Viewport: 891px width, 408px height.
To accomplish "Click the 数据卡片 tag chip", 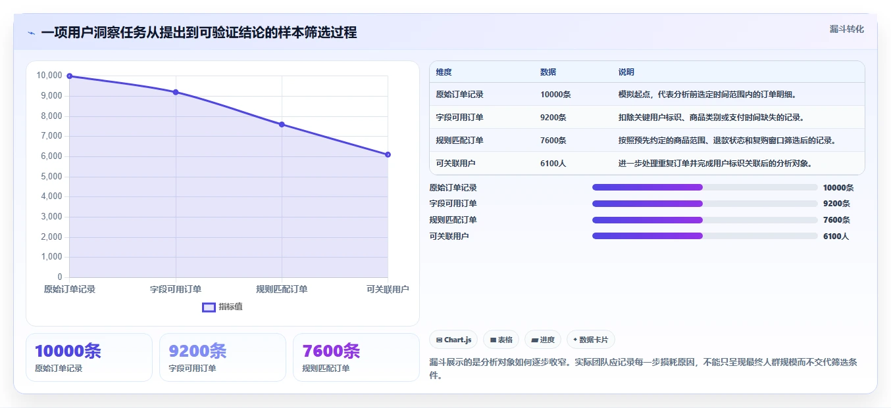I will tap(590, 340).
